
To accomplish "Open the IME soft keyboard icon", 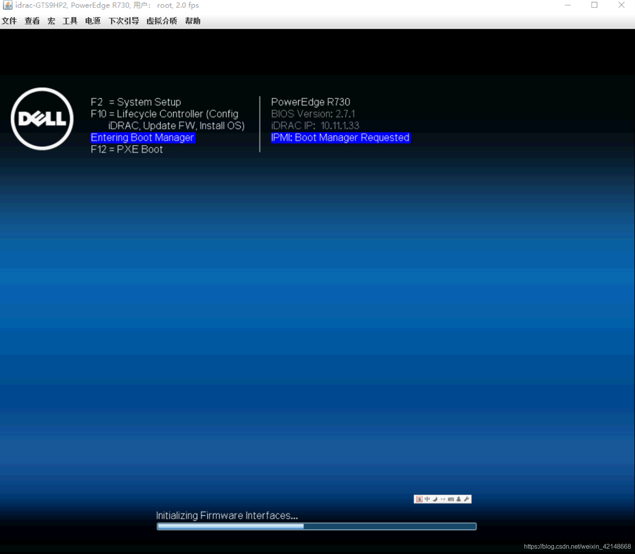I will (451, 499).
